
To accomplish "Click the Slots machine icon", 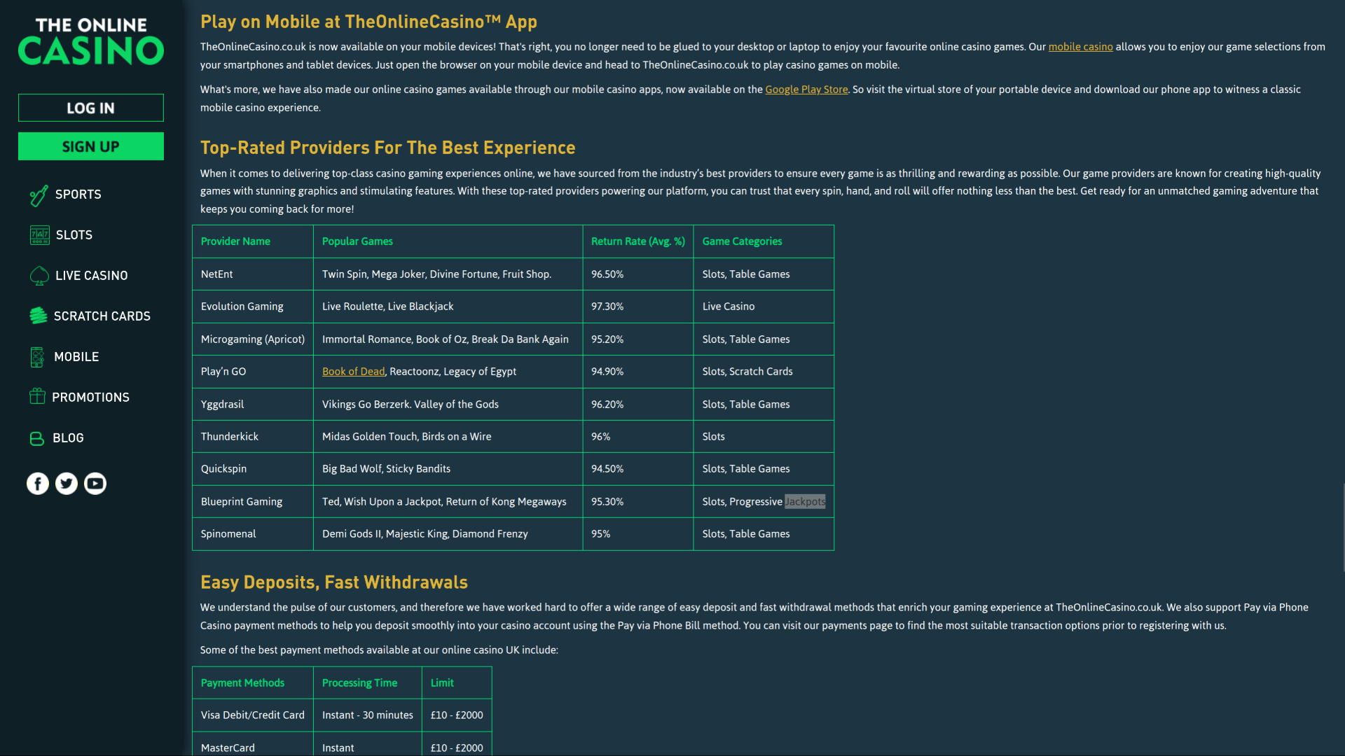I will coord(39,235).
